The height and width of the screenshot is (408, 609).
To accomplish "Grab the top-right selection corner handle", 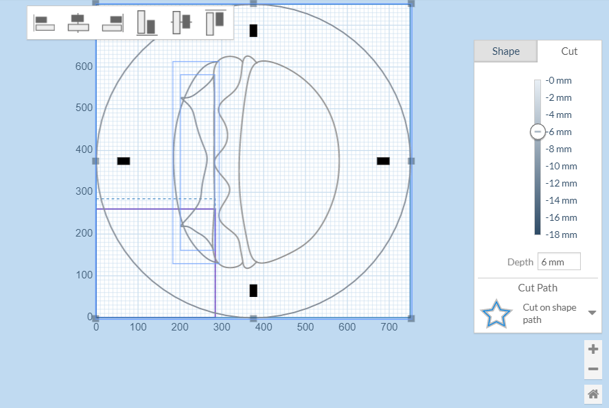I will [x=411, y=3].
